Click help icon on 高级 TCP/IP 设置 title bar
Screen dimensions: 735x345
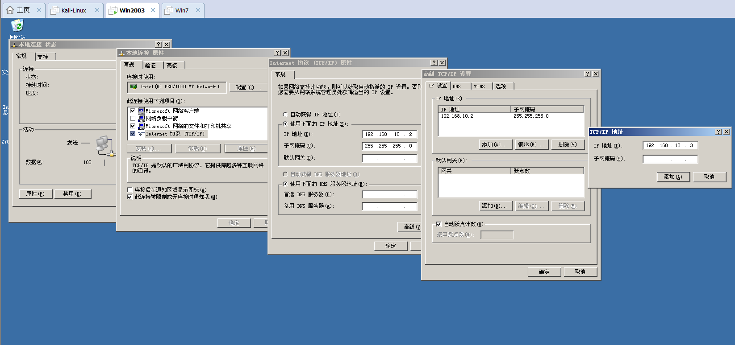tap(588, 74)
